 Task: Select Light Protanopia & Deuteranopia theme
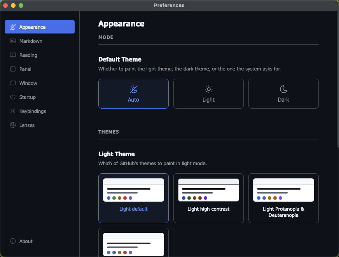(x=283, y=198)
